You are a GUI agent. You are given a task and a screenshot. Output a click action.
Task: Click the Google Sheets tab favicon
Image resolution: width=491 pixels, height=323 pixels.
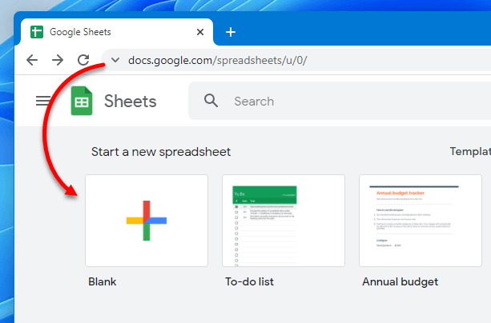(x=37, y=32)
